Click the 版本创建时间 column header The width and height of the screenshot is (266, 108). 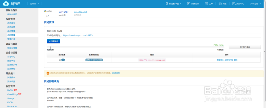click(x=94, y=55)
